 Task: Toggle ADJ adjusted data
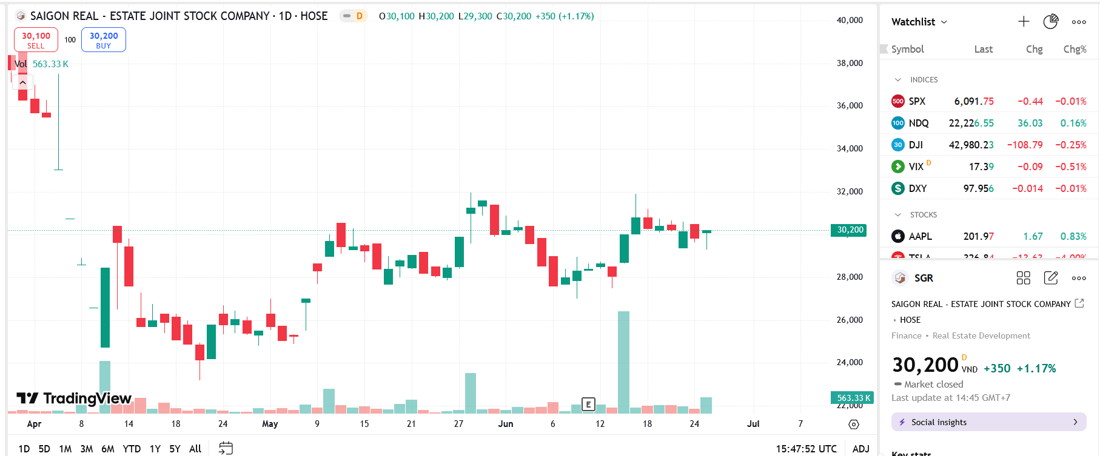860,449
